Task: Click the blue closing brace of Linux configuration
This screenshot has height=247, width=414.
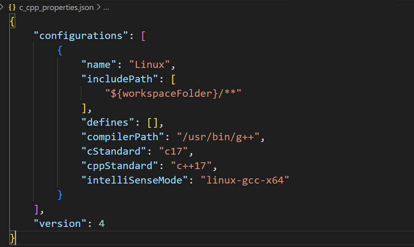Action: 60,195
